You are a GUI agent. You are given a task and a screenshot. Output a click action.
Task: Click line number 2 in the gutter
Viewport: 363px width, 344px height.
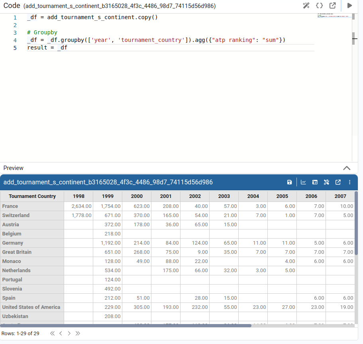tap(15, 25)
